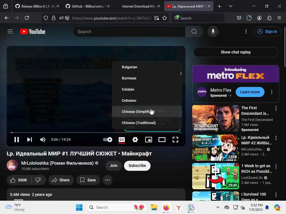Image resolution: width=286 pixels, height=214 pixels.
Task: Open Firefox extensions puzzle icon
Action: [x=269, y=18]
